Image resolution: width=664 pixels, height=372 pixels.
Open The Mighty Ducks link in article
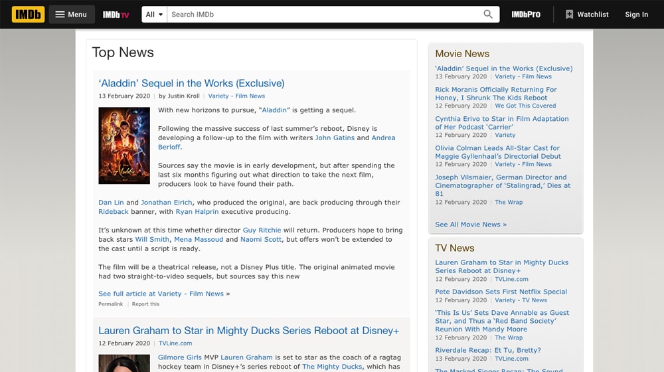(332, 367)
